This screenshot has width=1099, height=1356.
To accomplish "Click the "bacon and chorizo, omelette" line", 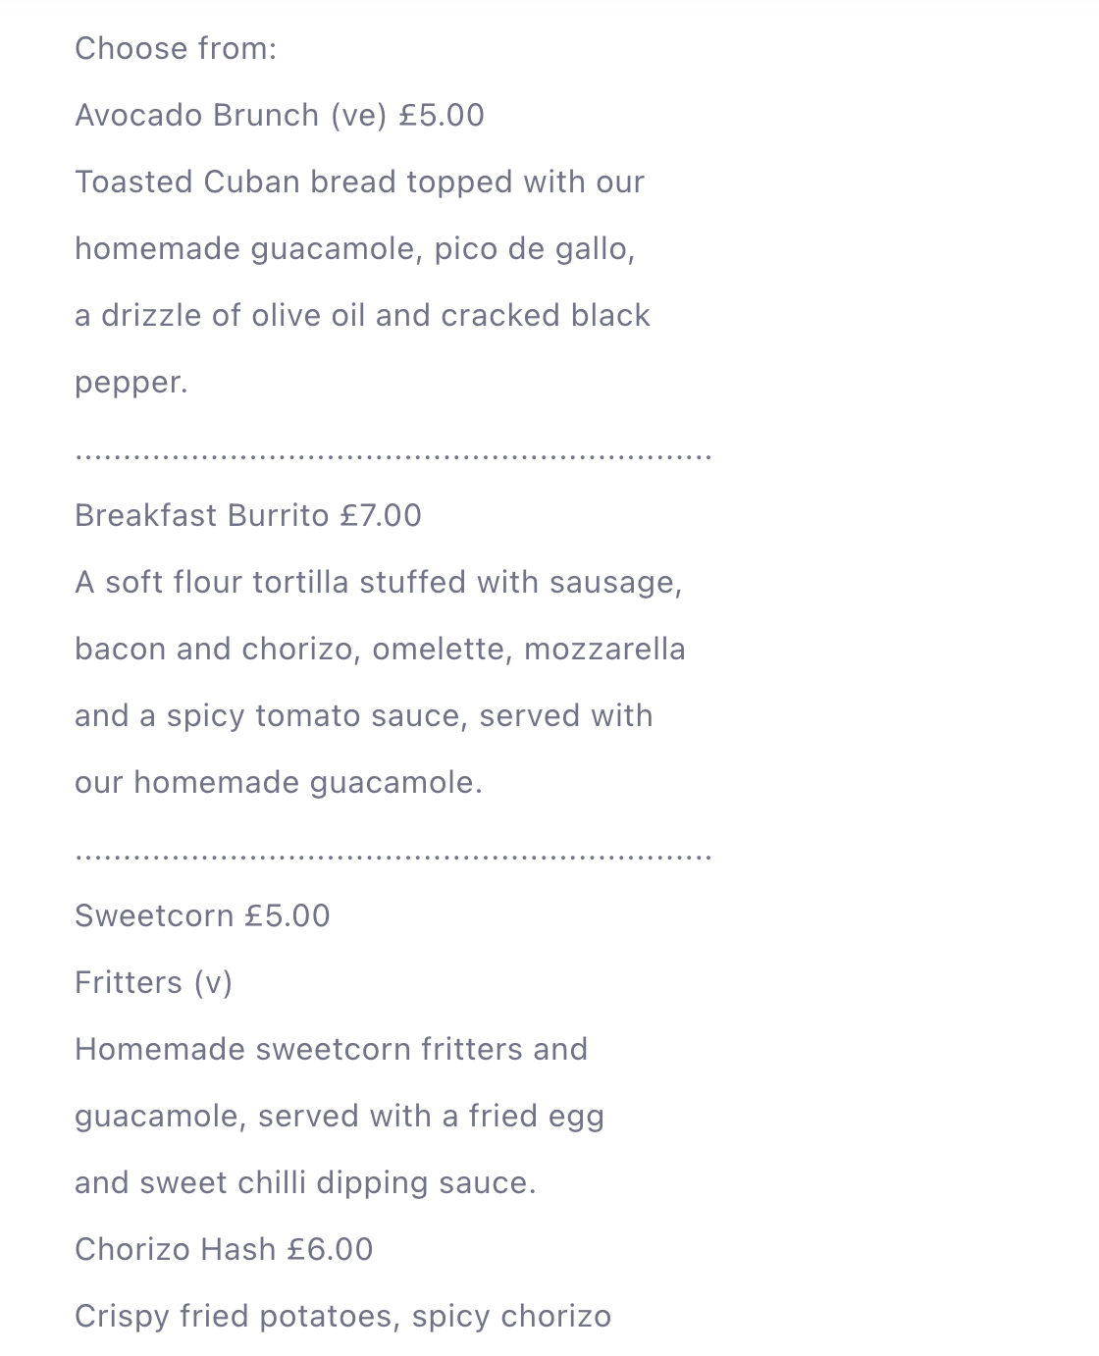I will pyautogui.click(x=380, y=650).
